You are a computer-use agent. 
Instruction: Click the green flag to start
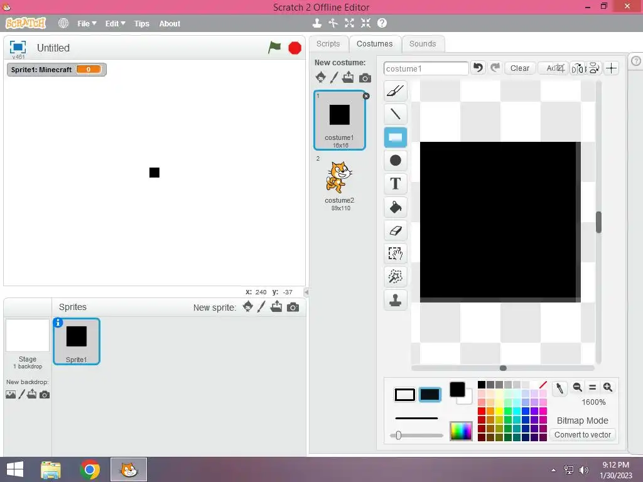coord(274,48)
